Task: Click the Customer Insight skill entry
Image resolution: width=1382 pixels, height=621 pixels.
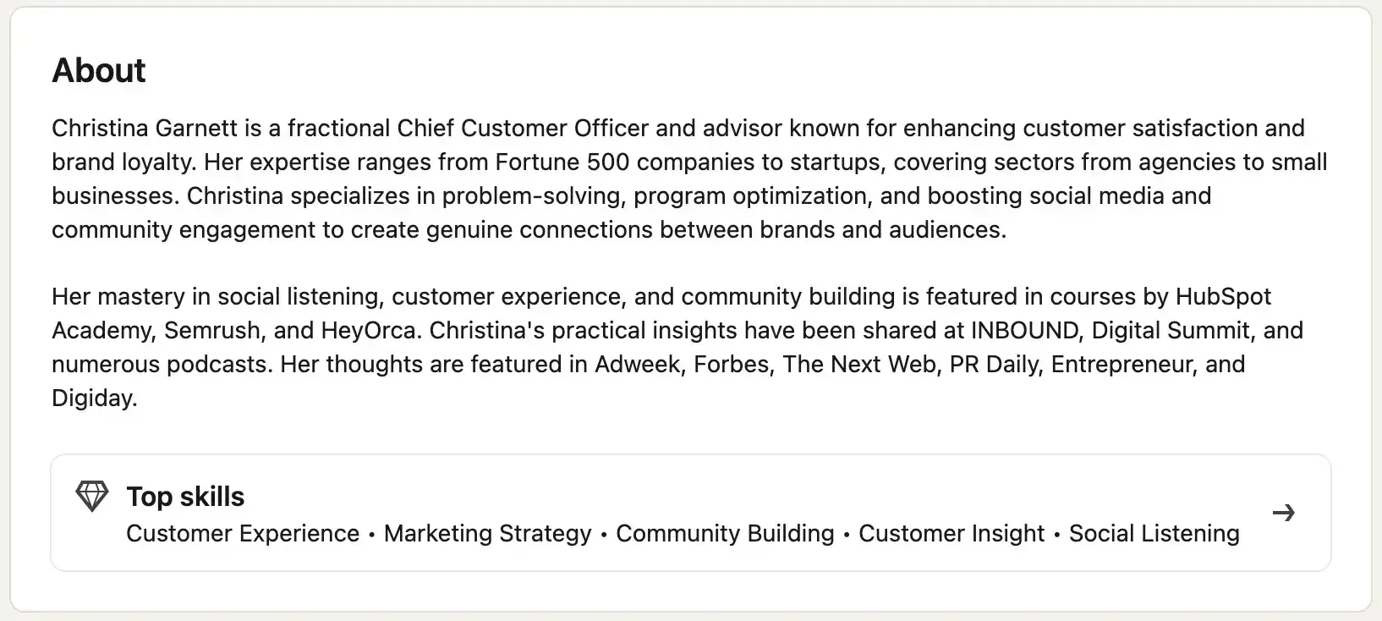Action: [x=951, y=533]
